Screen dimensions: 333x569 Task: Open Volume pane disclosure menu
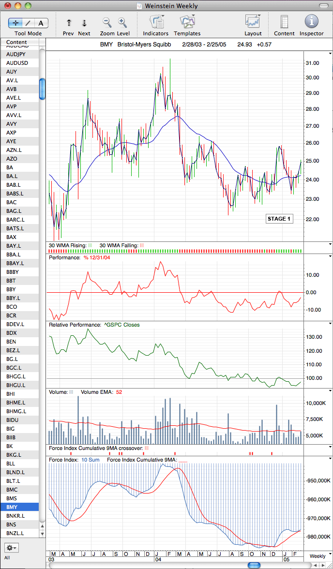pos(330,391)
